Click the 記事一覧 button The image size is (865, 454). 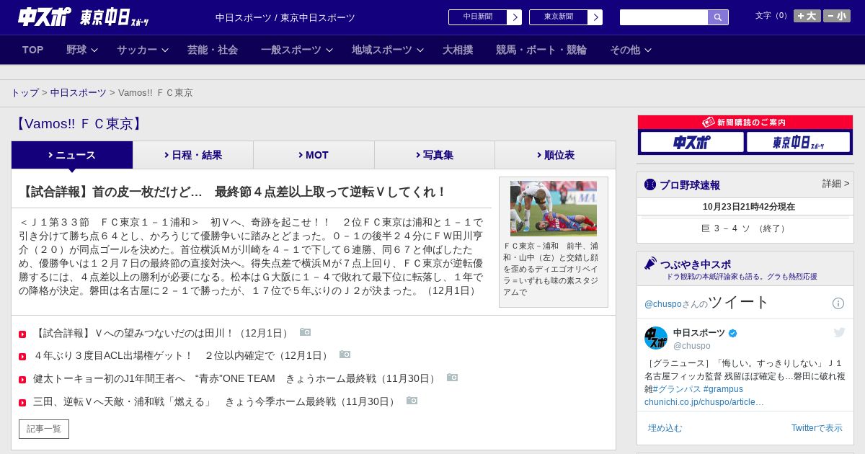(44, 429)
